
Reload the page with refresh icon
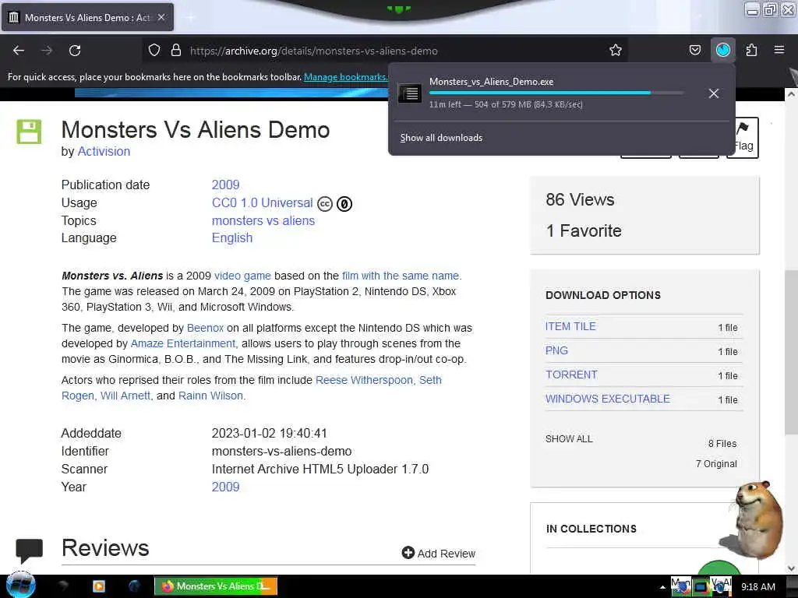pos(75,51)
